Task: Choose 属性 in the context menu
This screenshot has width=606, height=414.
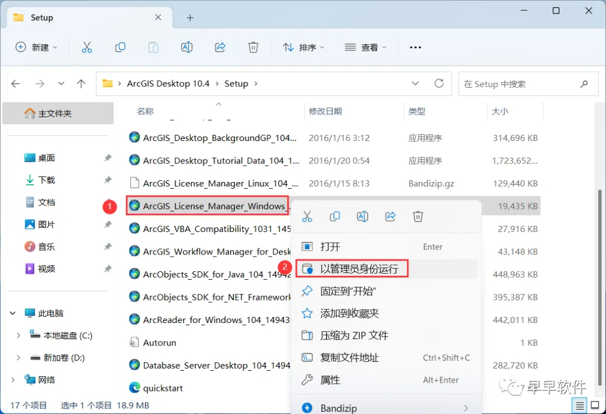Action: coord(386,380)
